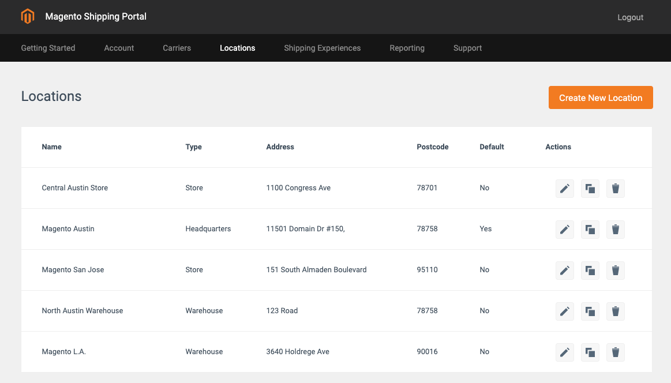Edit the Central Austin Store location
Screen dimensions: 671x383
pyautogui.click(x=564, y=188)
